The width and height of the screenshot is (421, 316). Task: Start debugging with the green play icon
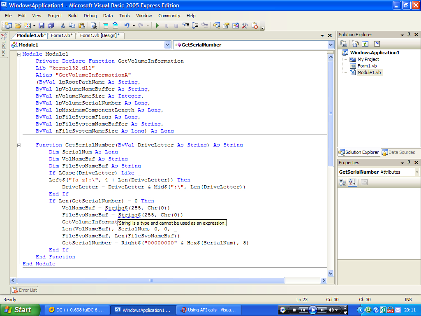(157, 26)
